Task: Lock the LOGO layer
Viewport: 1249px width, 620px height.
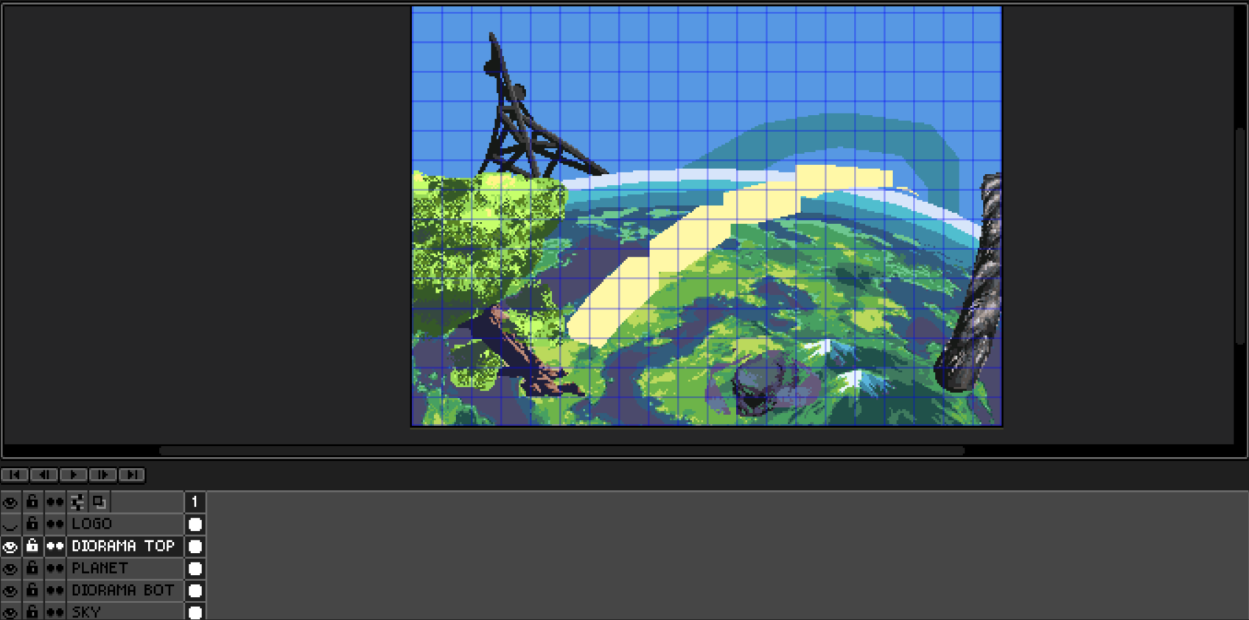Action: coord(32,524)
